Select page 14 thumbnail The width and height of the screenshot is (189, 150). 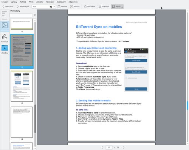pyautogui.click(x=22, y=122)
